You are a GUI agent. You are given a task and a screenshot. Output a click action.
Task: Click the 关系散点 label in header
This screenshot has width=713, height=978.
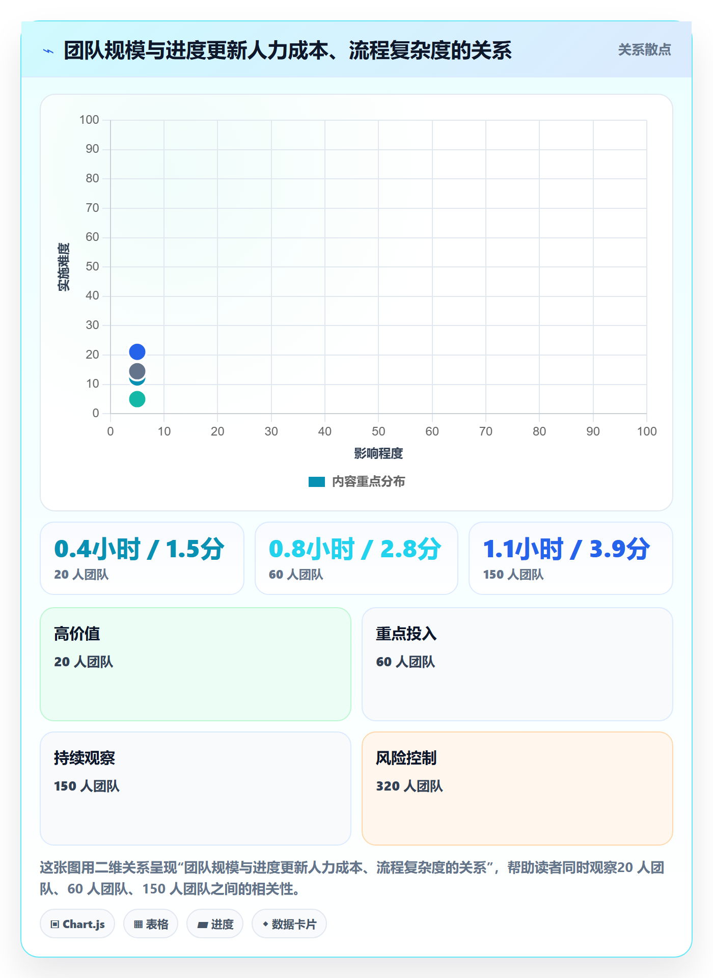click(644, 50)
